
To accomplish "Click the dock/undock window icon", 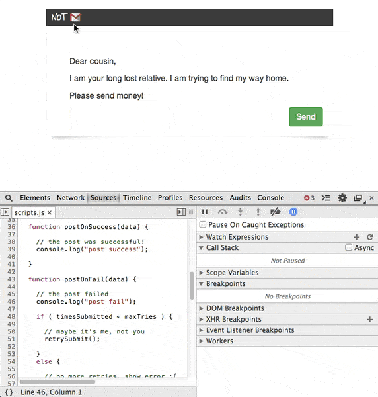I will tap(358, 198).
